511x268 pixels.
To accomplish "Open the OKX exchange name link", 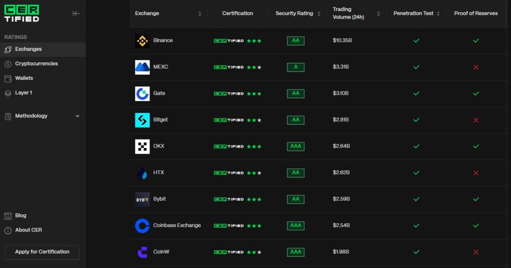I will (x=159, y=146).
